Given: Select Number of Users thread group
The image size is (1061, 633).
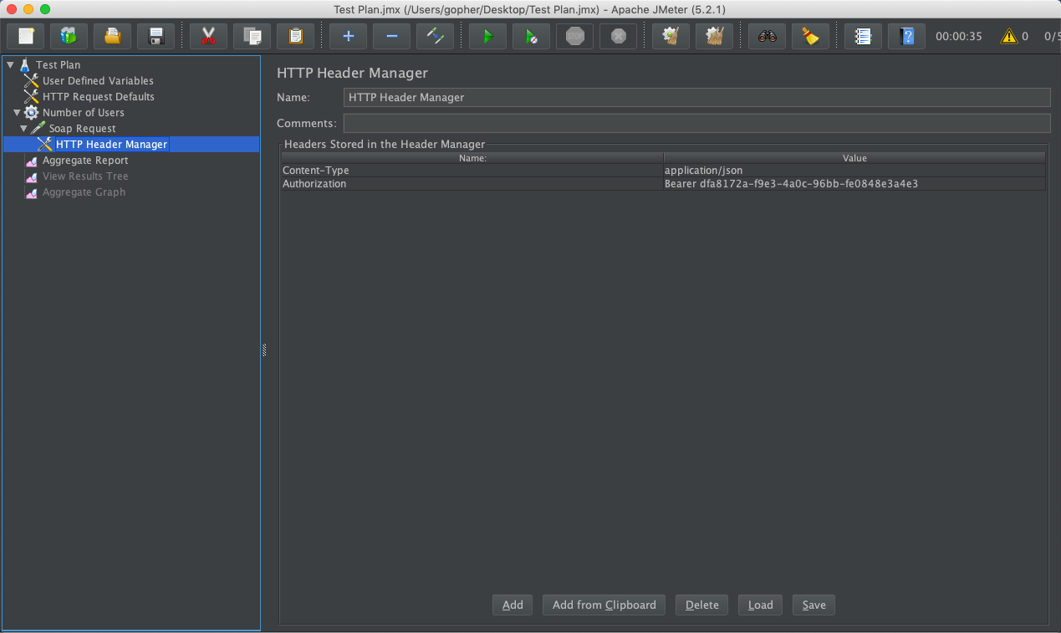Looking at the screenshot, I should click(84, 112).
